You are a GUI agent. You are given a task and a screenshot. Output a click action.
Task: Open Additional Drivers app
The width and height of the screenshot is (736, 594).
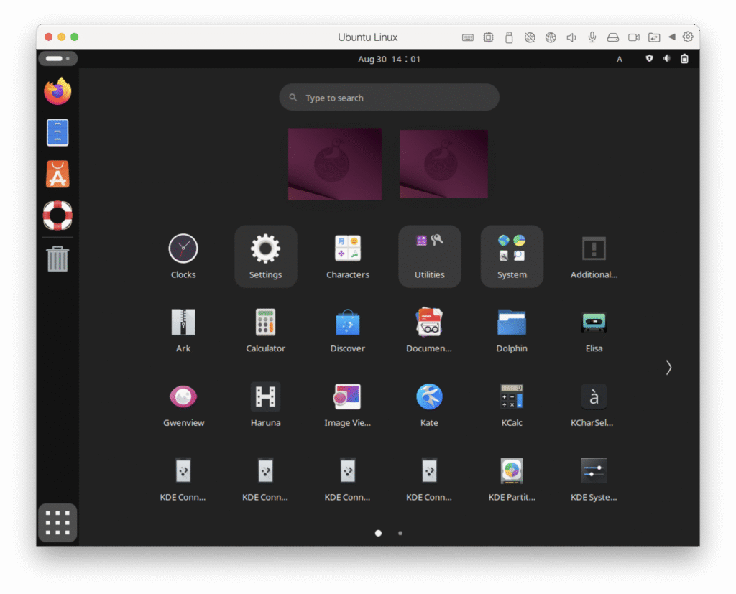594,256
